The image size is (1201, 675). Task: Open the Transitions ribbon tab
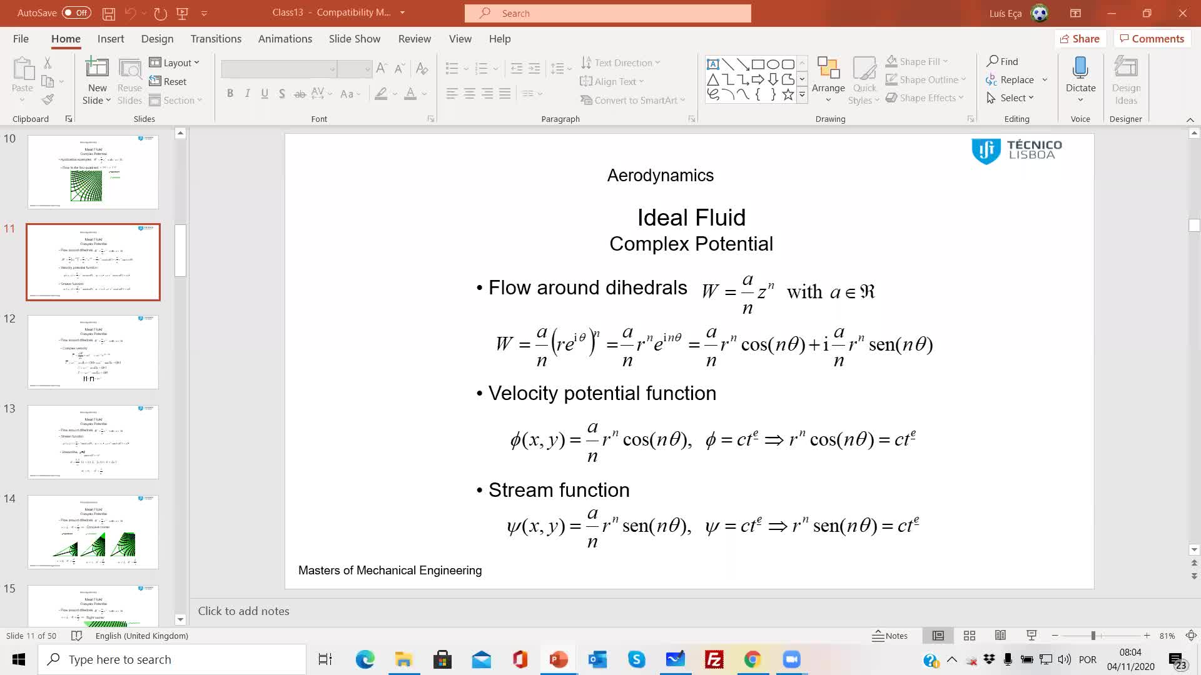[216, 39]
